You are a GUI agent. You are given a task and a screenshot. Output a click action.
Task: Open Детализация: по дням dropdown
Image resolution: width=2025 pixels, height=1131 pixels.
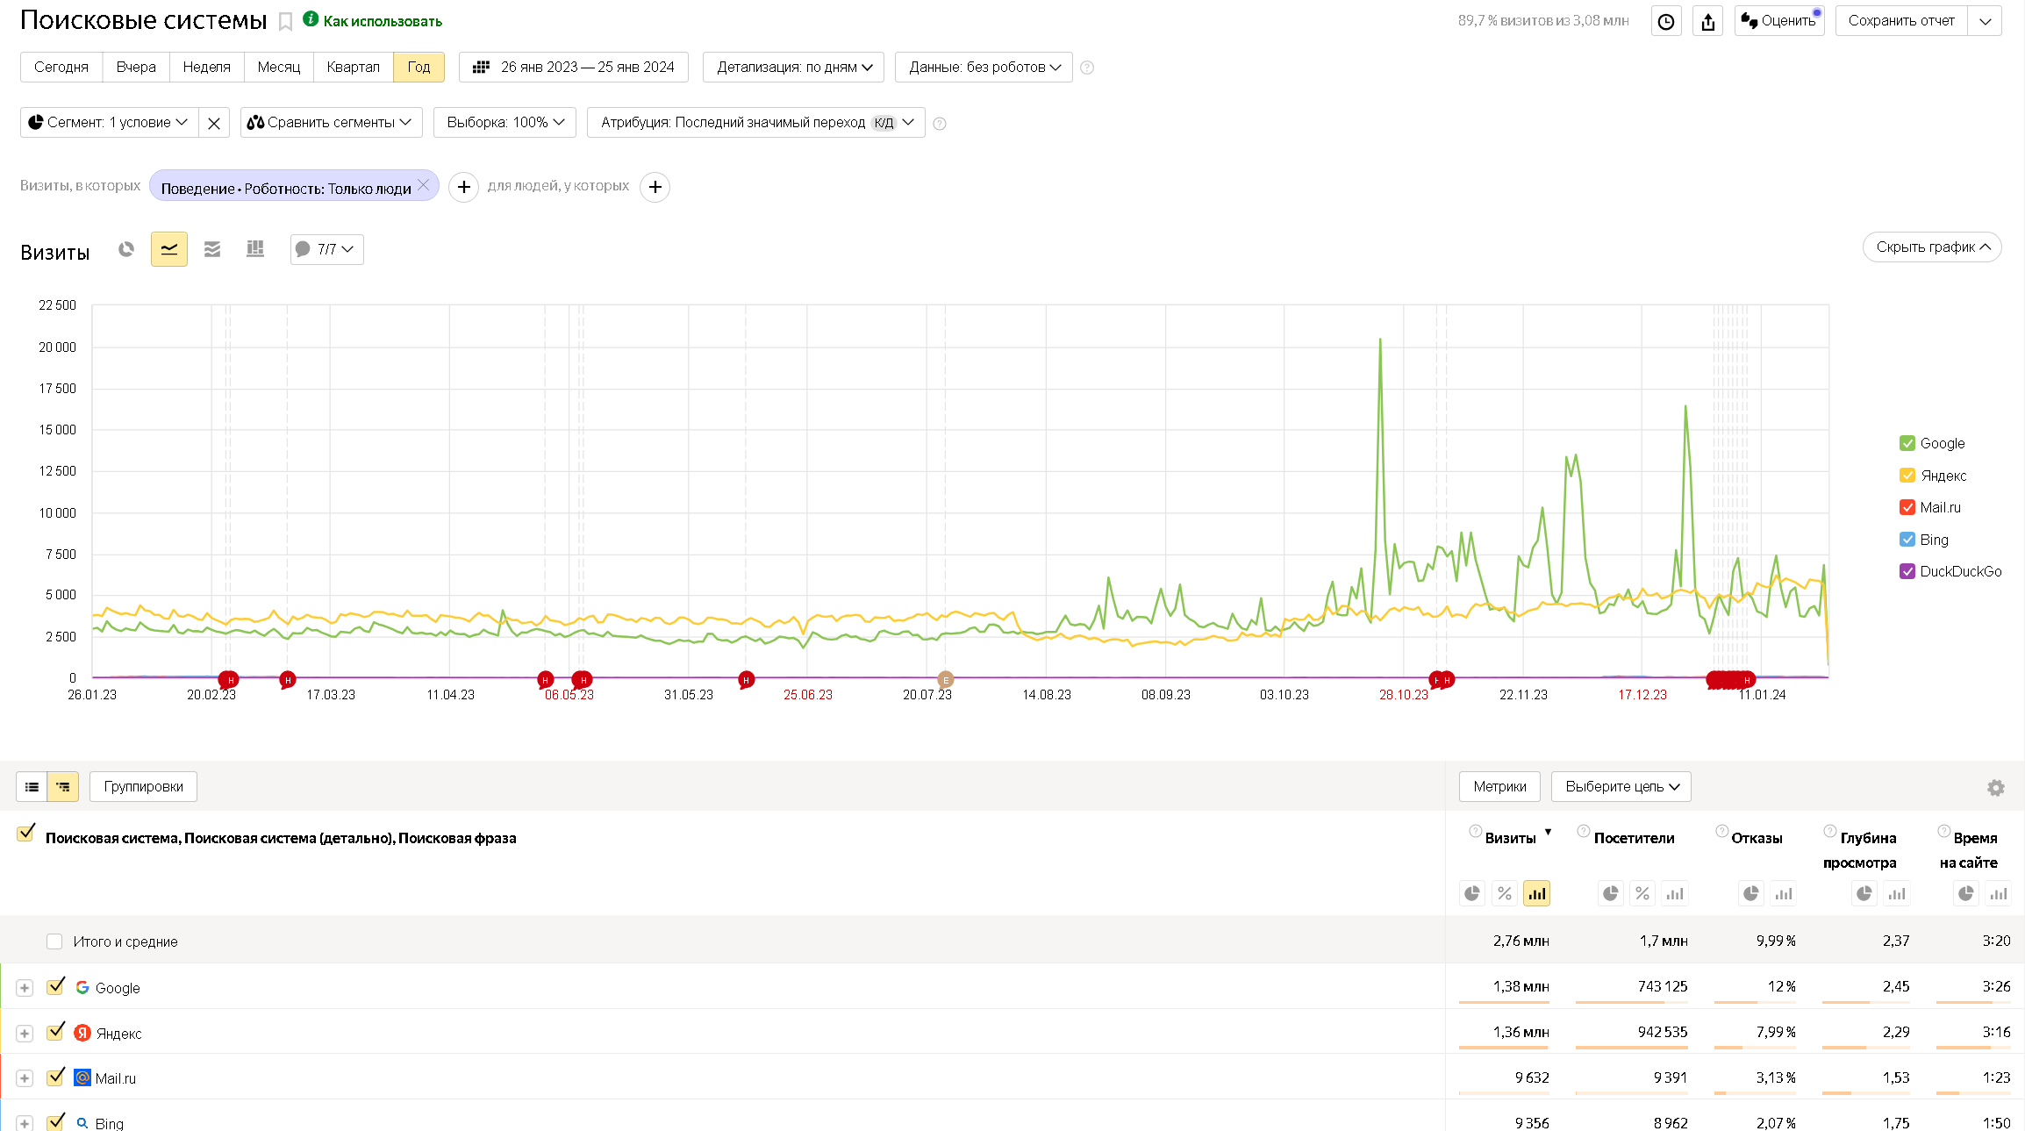(794, 68)
